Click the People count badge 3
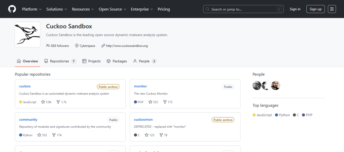This screenshot has height=152, width=344. [x=154, y=61]
